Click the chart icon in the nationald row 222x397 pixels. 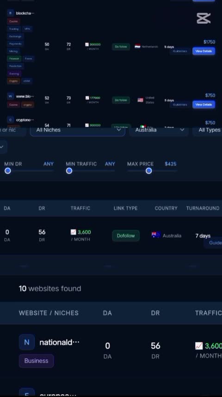pyautogui.click(x=199, y=346)
